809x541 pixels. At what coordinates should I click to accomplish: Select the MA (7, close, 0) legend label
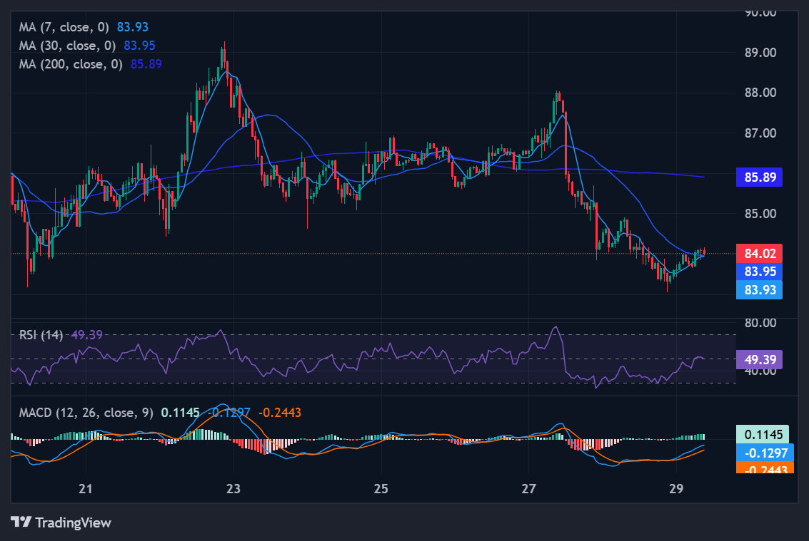(x=64, y=27)
